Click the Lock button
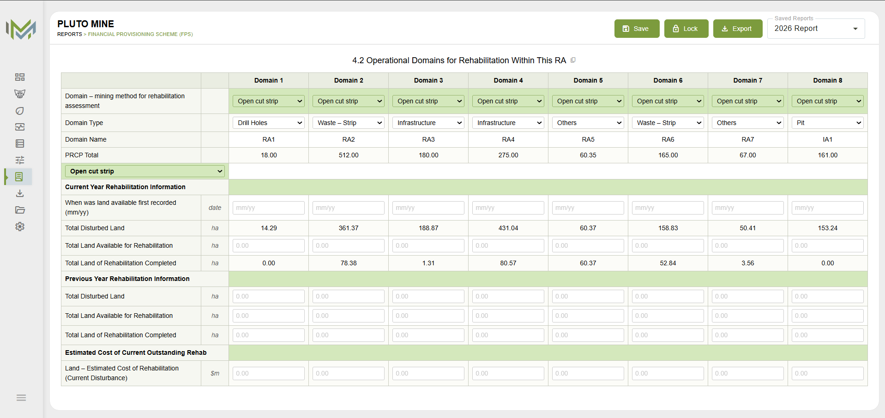The image size is (885, 418). [686, 29]
